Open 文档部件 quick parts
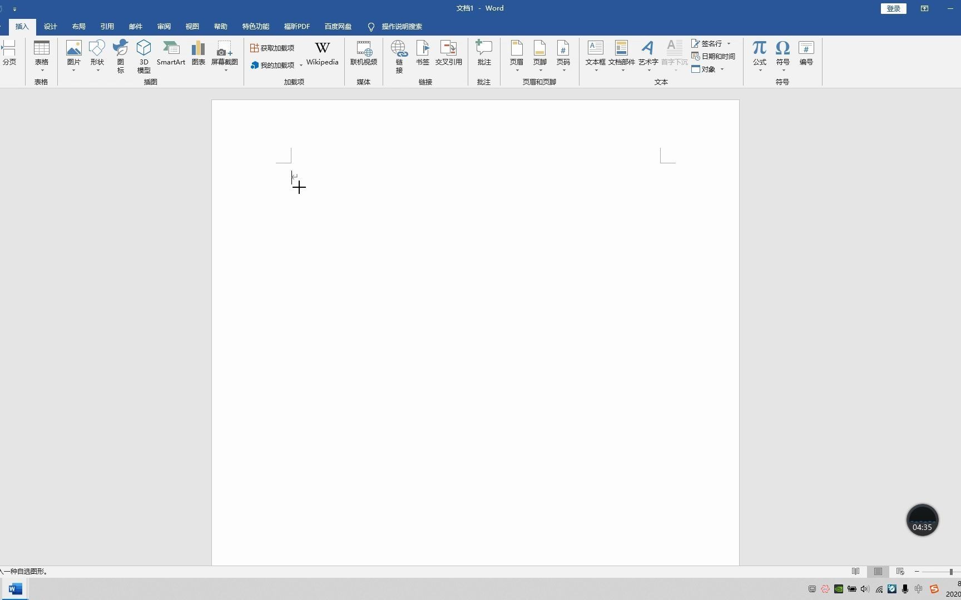 (622, 56)
